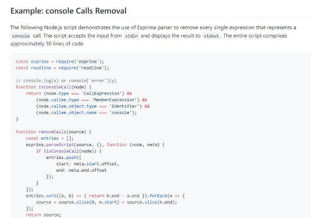Click the inline "stdout" code tag
The width and height of the screenshot is (321, 218).
(x=211, y=36)
